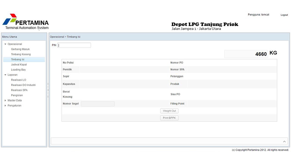Open Gerbang Masuk menu item

tap(20, 49)
